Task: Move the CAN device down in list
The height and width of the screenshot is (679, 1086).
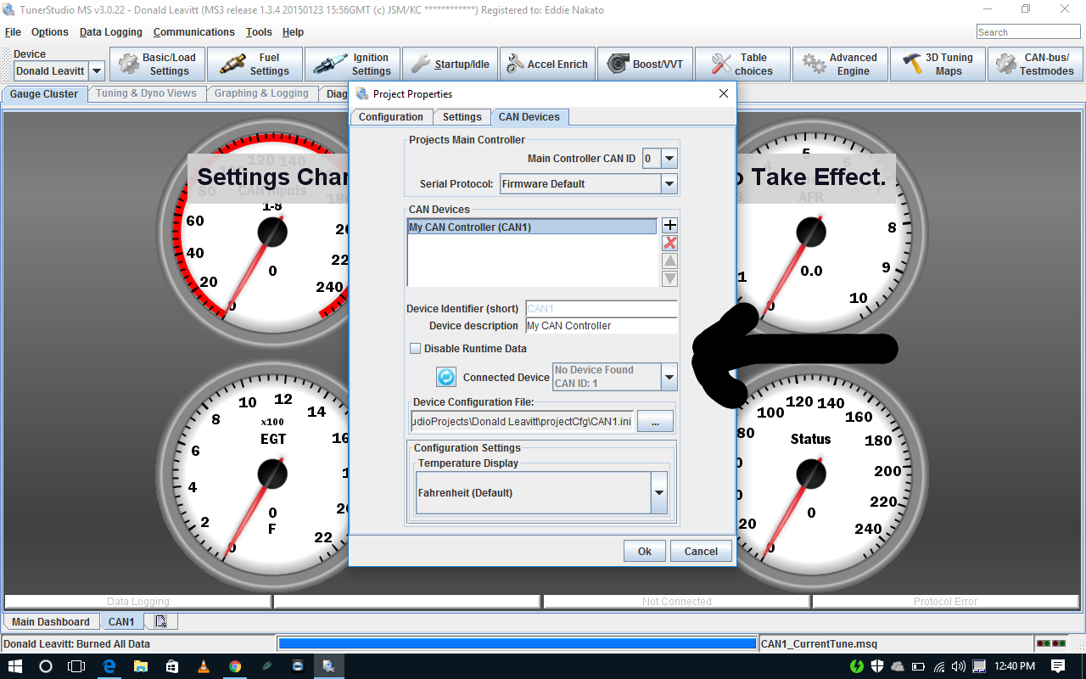Action: click(669, 278)
